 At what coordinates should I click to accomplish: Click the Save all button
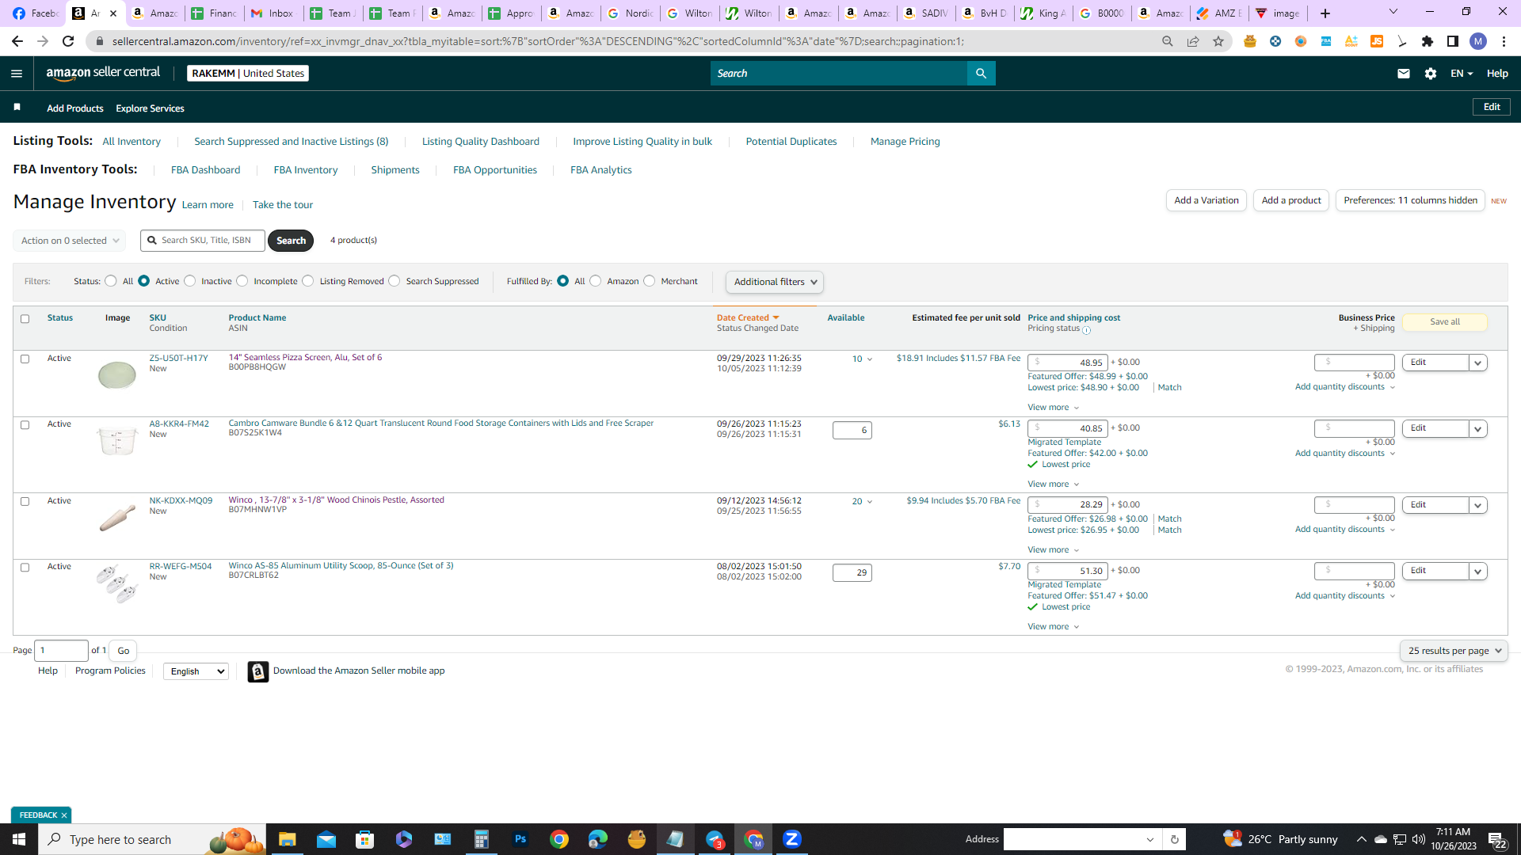(1445, 322)
